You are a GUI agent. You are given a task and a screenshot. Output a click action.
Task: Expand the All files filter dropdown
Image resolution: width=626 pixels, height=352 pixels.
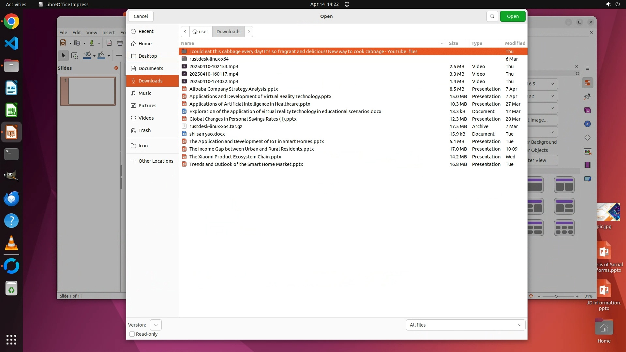coord(465,325)
